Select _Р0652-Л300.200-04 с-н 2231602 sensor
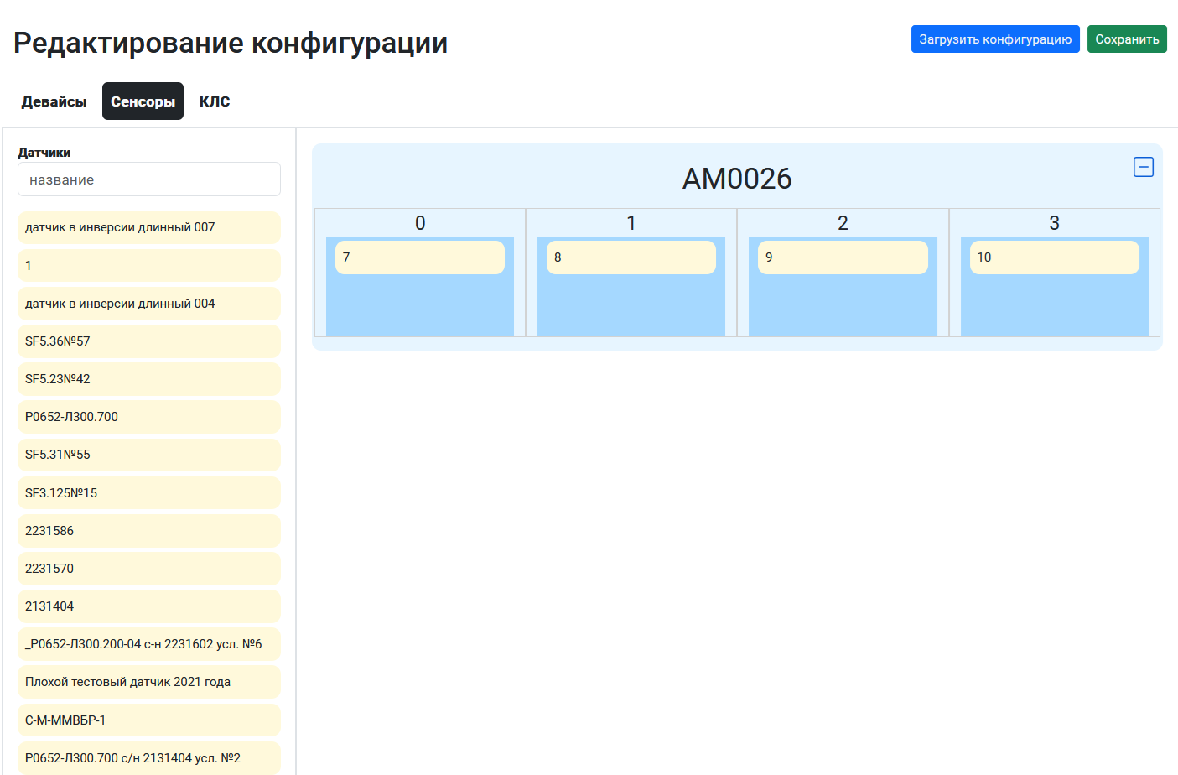1178x775 pixels. tap(149, 644)
